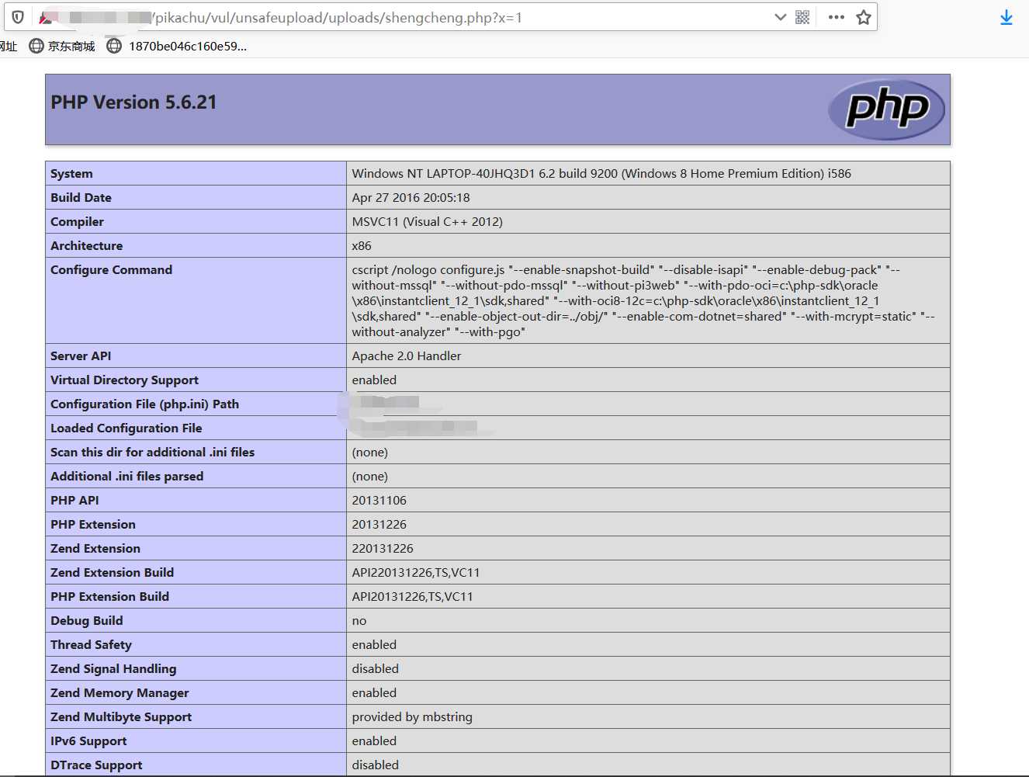
Task: Click the globe icon beside 1870be046c160e59
Action: [114, 46]
